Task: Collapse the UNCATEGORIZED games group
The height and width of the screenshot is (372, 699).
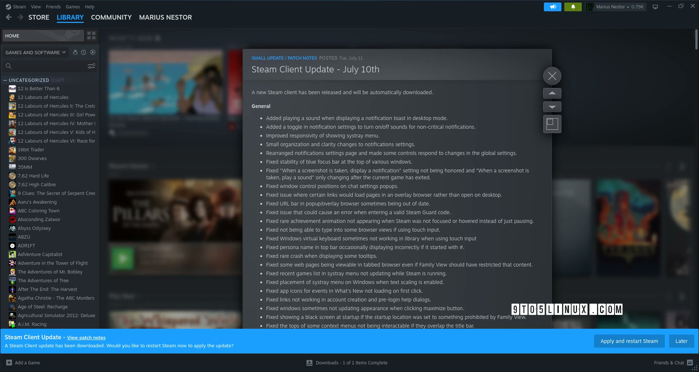Action: [5, 80]
